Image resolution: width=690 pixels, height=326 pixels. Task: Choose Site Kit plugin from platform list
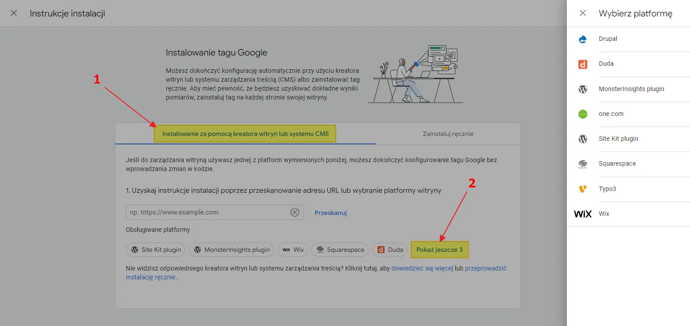[x=629, y=139]
